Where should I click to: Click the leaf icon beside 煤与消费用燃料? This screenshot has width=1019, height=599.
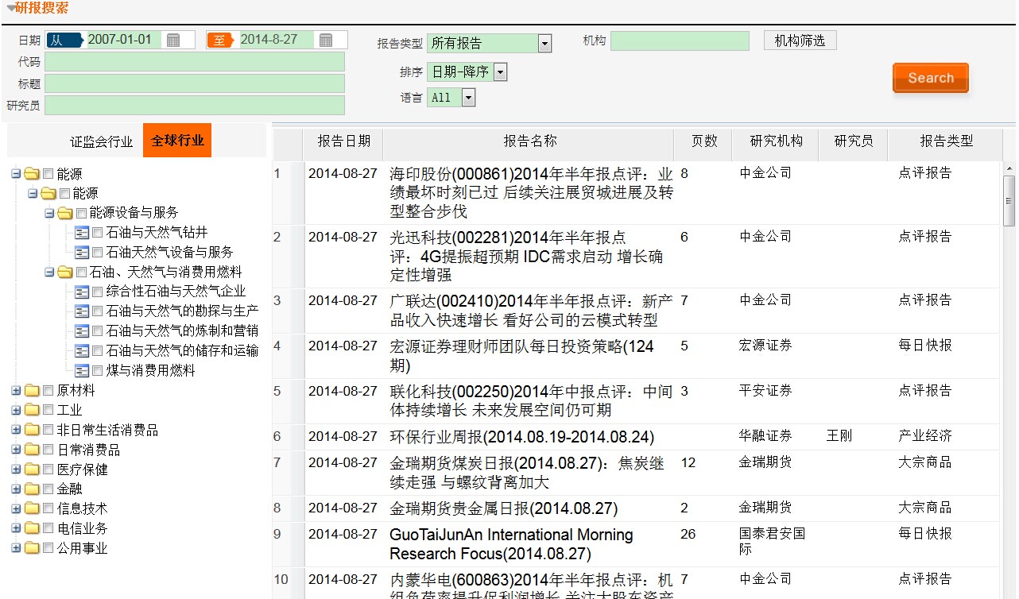coord(82,370)
